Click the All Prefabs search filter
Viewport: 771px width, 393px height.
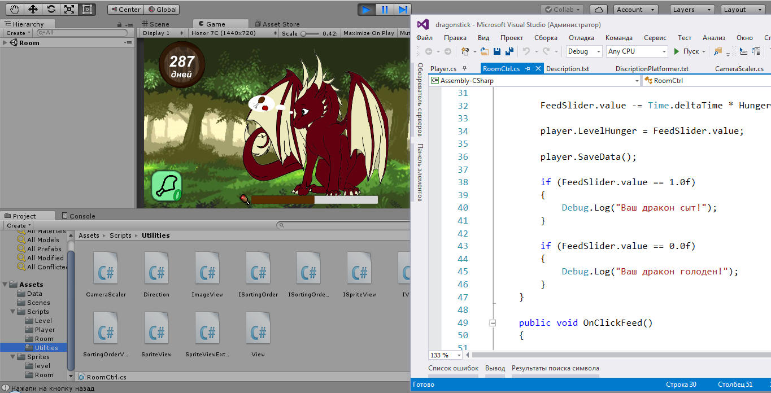(44, 249)
